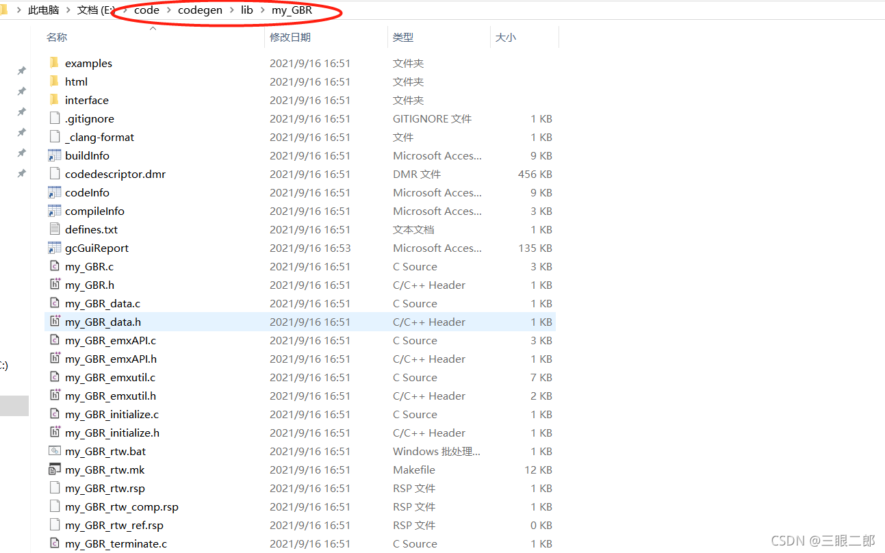The image size is (885, 553).
Task: Select the my_GBR_emxutil.h header icon
Action: pos(55,396)
